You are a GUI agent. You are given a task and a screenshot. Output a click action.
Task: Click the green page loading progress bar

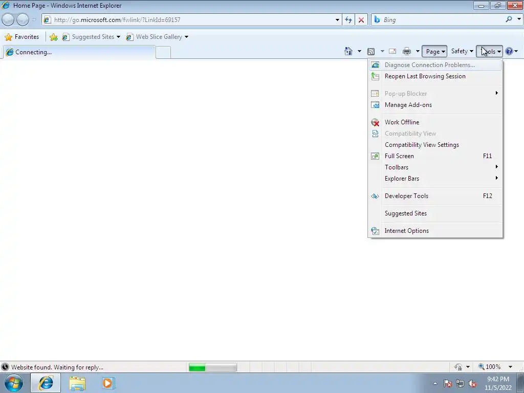click(x=212, y=367)
